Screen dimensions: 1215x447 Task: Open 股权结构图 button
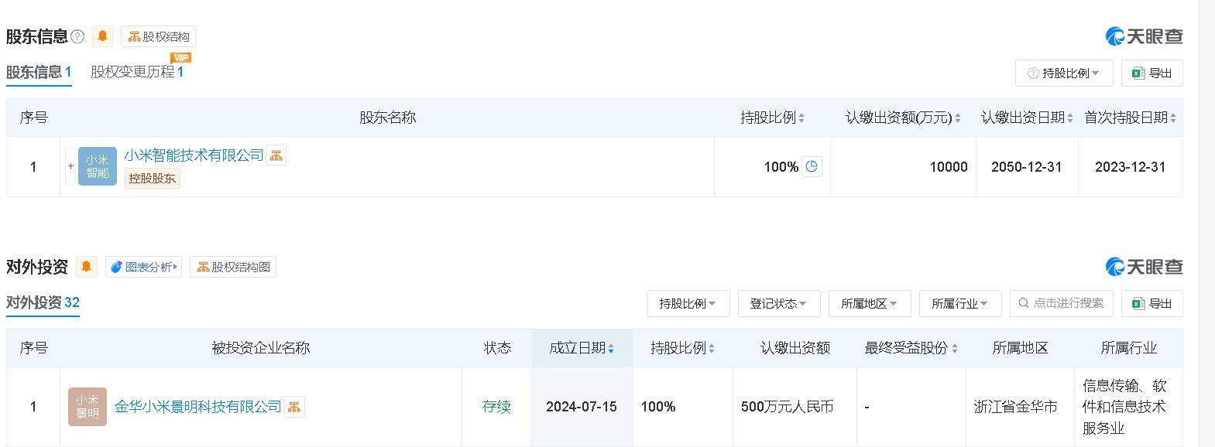[233, 267]
